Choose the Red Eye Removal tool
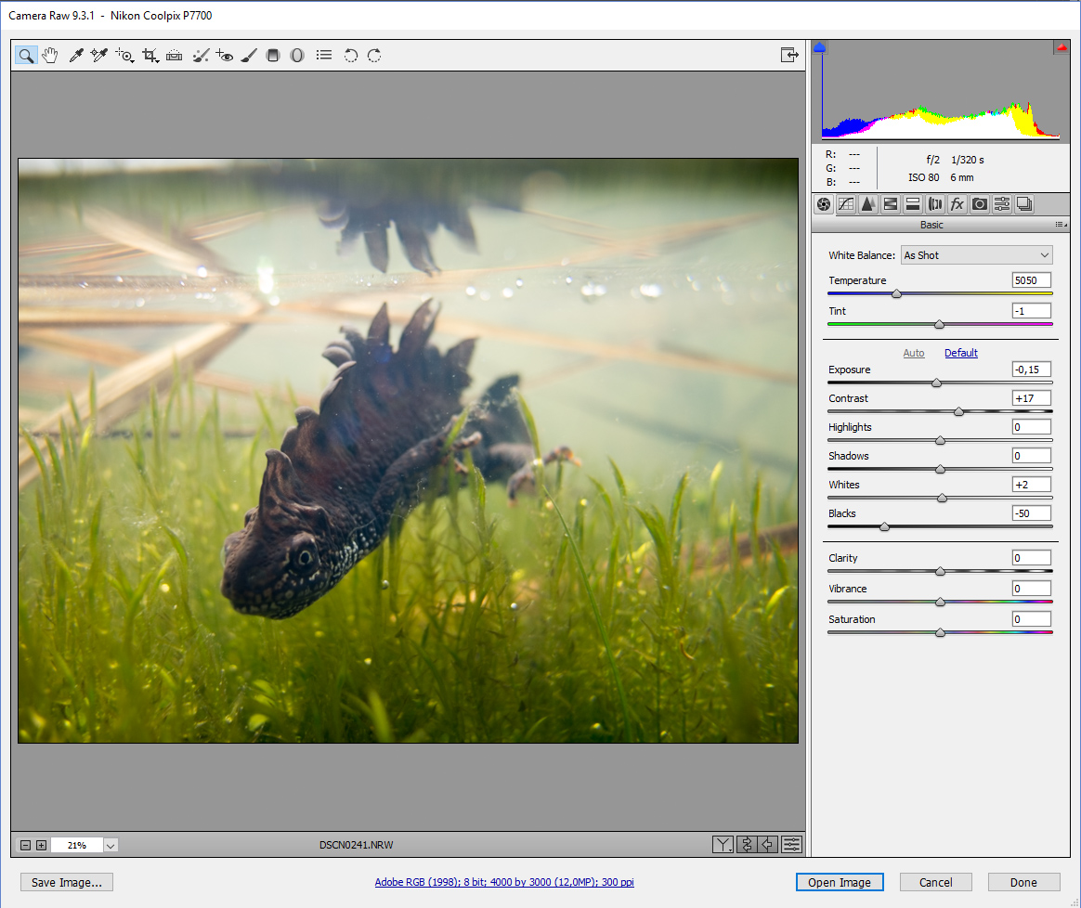 coord(224,56)
